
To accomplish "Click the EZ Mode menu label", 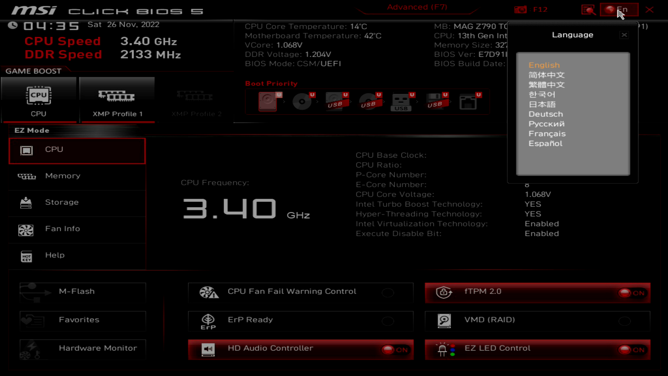I will pyautogui.click(x=31, y=130).
